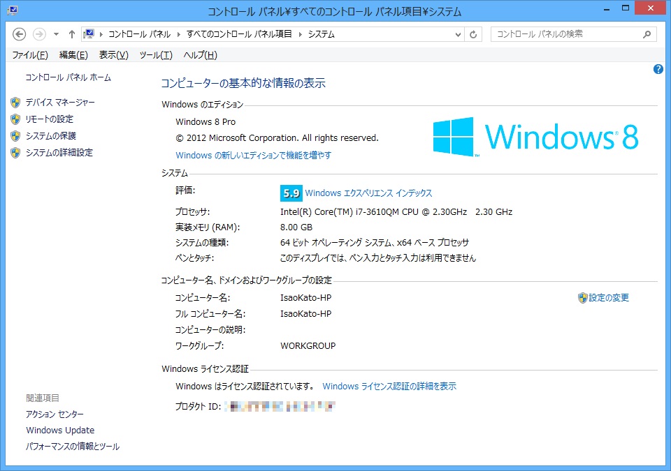Viewport: 671px width, 471px height.
Task: Click the forward navigation arrow
Action: (x=39, y=34)
